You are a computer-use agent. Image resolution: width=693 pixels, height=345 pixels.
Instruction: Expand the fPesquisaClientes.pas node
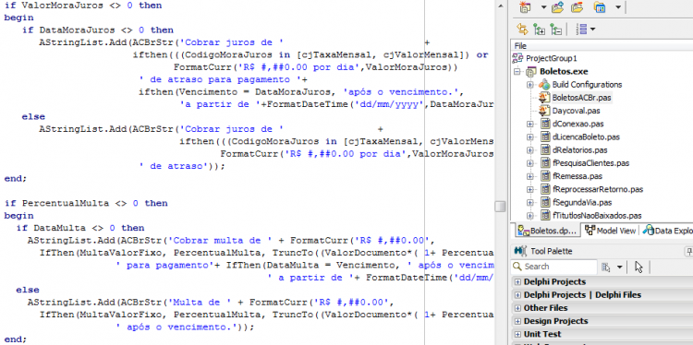pyautogui.click(x=530, y=163)
